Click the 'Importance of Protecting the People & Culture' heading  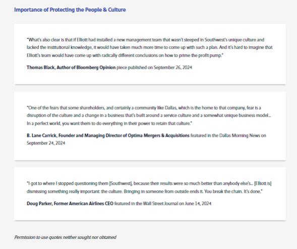pyautogui.click(x=70, y=10)
